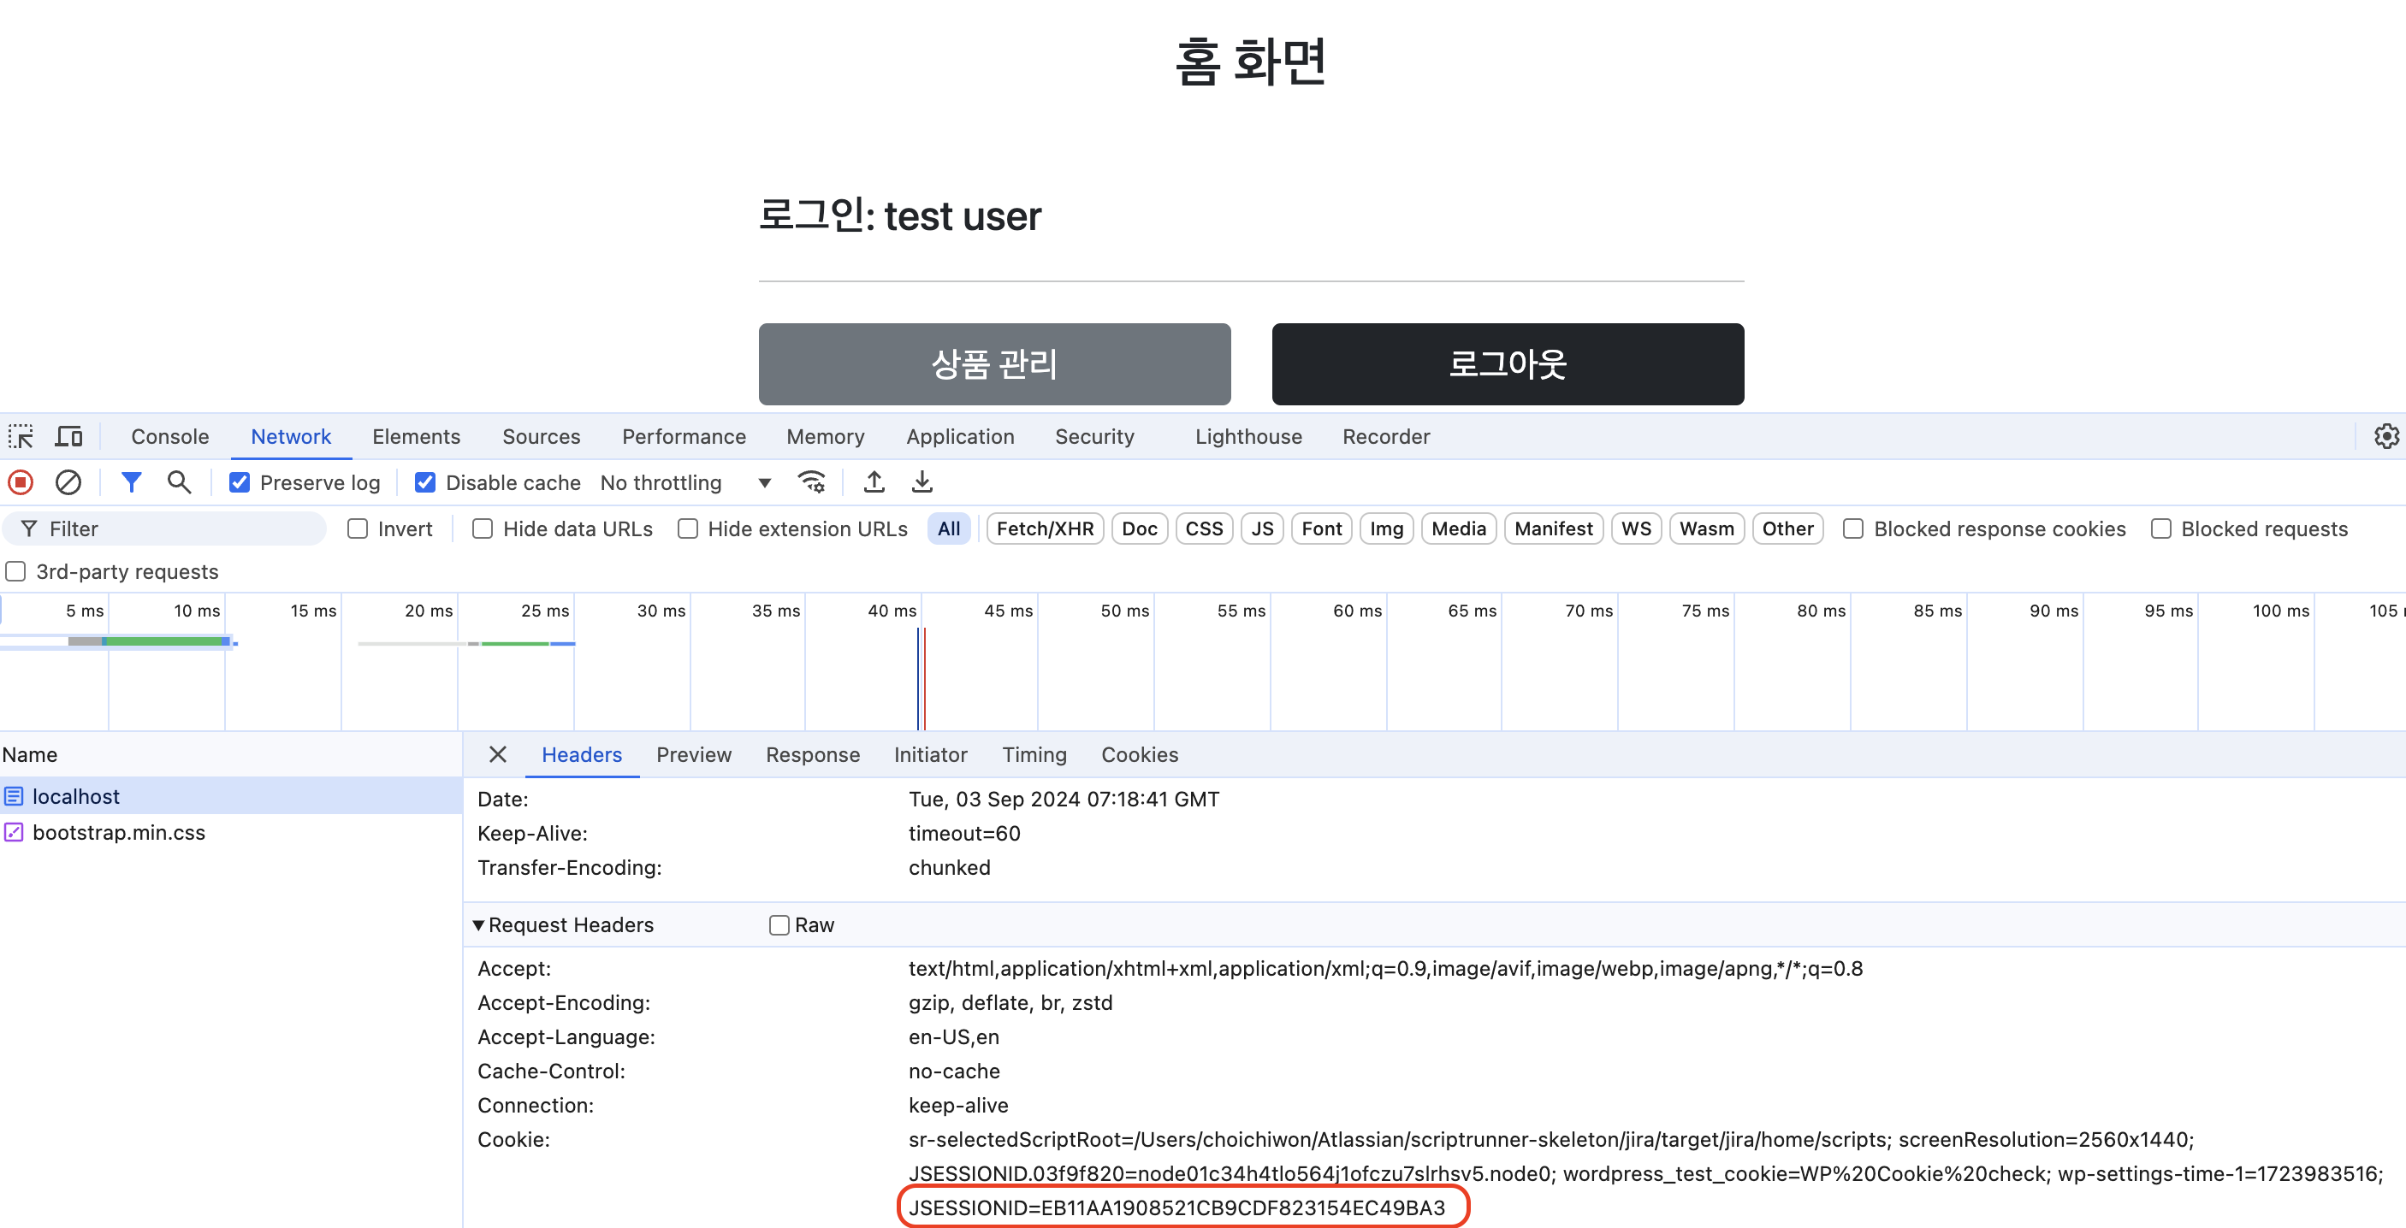
Task: Enable the Raw request headers checkbox
Action: [x=779, y=924]
